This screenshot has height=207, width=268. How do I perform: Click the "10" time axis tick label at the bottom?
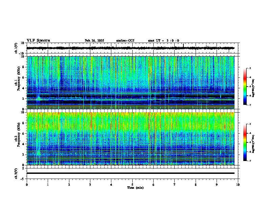238,185
